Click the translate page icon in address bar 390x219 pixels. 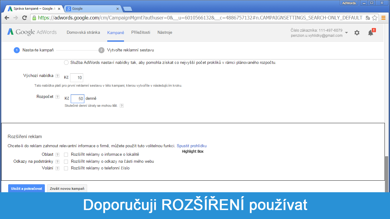(368, 18)
